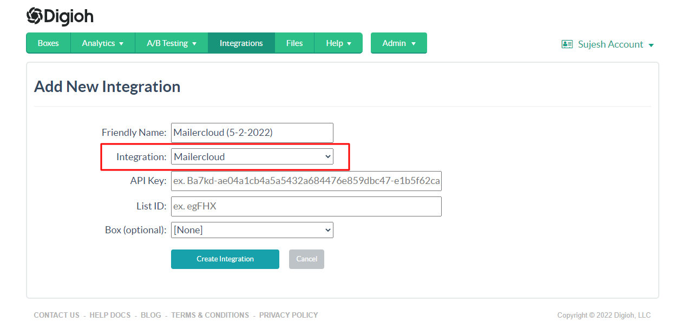Click the API Key input field
The height and width of the screenshot is (335, 688).
tap(306, 181)
